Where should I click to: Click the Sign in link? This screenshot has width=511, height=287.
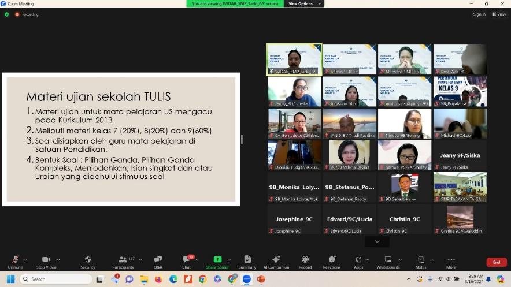click(479, 14)
